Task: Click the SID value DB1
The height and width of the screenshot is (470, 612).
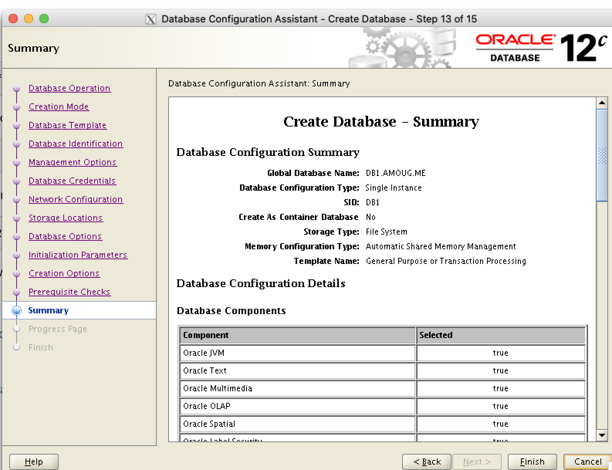Action: [x=373, y=202]
